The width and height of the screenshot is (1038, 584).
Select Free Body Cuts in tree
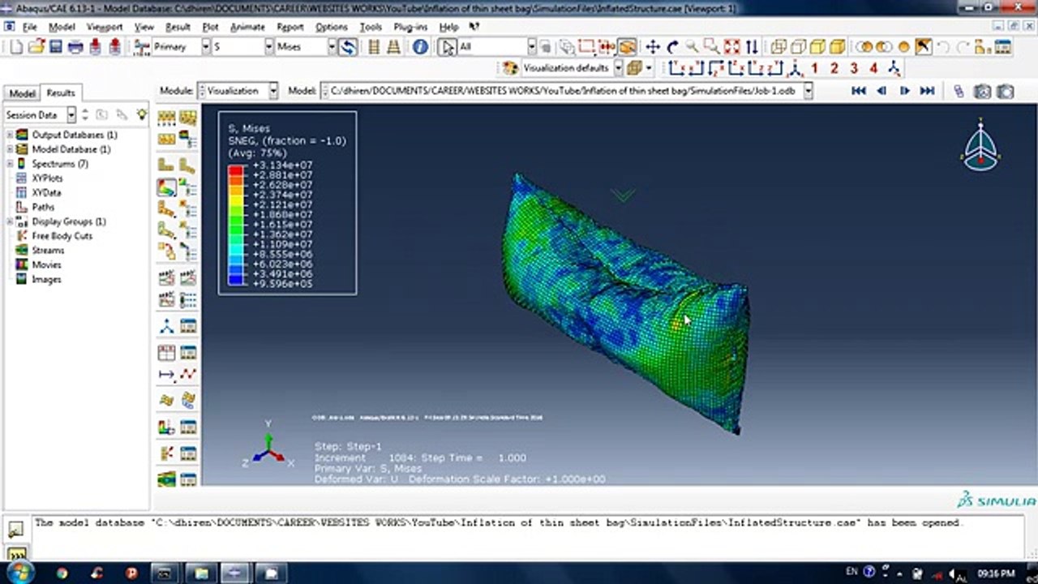point(62,236)
